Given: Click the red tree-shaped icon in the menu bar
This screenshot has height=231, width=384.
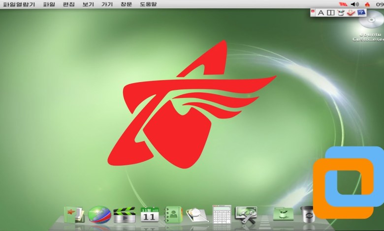Looking at the screenshot, I should click(367, 4).
